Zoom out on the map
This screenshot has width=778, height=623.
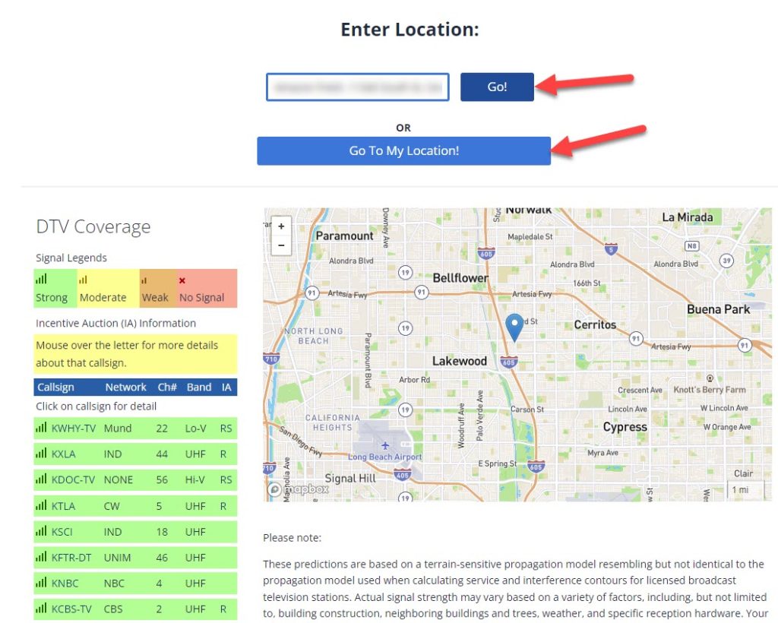(281, 245)
